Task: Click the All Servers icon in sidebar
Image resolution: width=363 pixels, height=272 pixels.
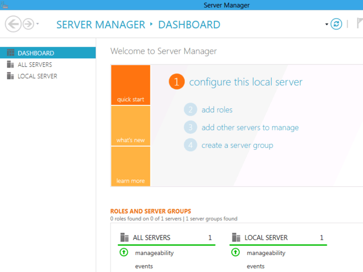Action: coord(10,64)
